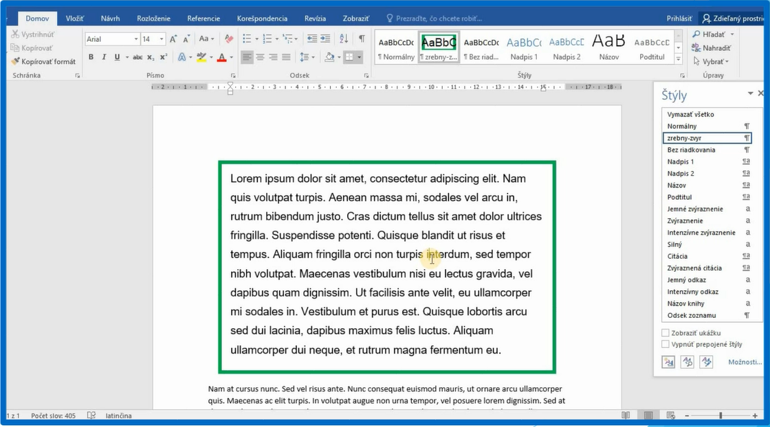Center-align the paragraph text
The image size is (770, 427).
click(260, 57)
